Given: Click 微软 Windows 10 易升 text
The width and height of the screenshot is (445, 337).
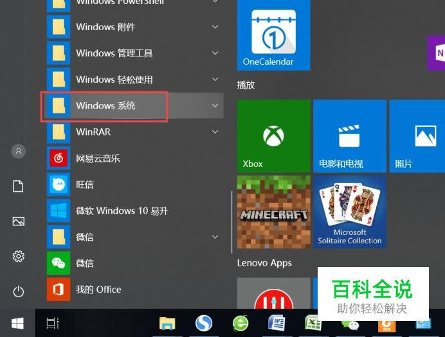Looking at the screenshot, I should point(122,211).
